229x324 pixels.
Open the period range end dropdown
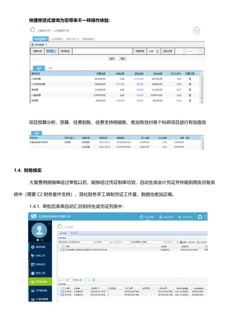click(201, 51)
